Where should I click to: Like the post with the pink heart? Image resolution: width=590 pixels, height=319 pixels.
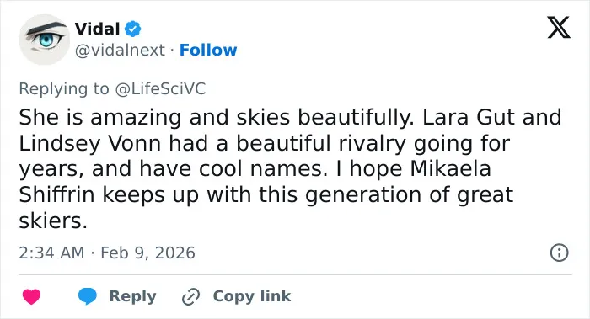coord(32,296)
